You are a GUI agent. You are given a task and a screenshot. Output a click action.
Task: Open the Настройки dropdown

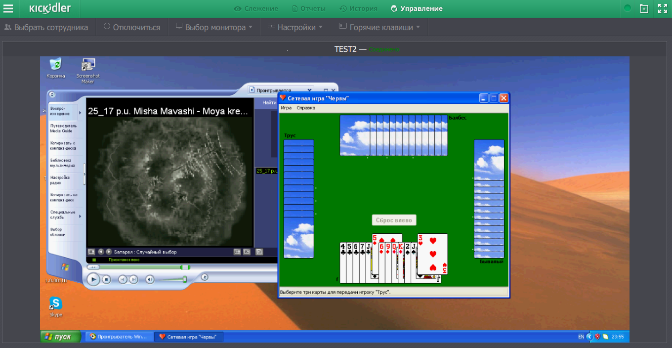click(x=295, y=27)
